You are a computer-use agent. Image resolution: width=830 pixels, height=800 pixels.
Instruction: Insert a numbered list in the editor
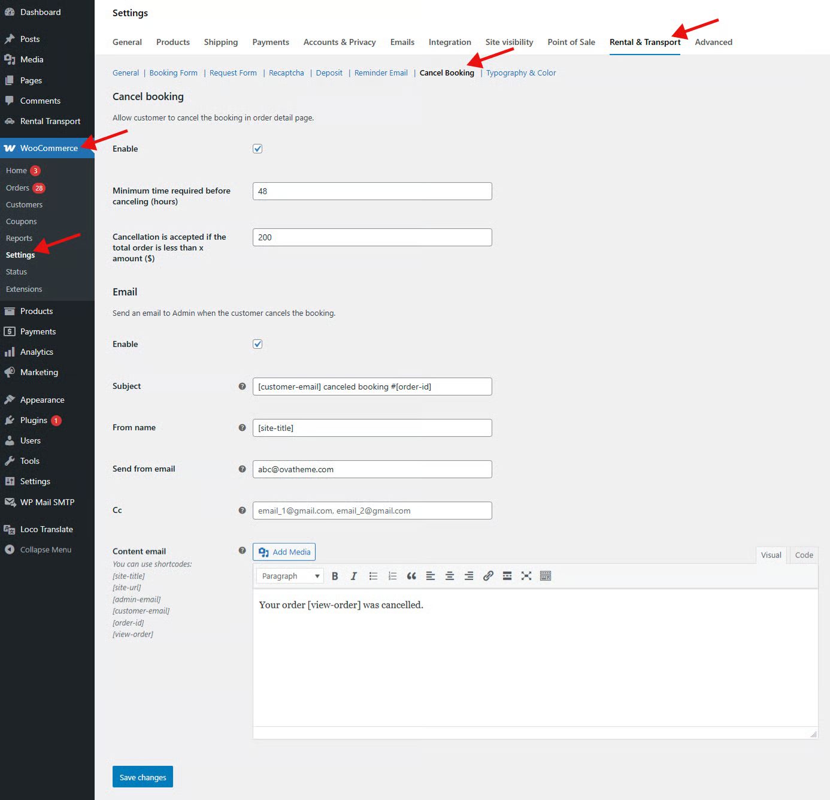tap(392, 576)
